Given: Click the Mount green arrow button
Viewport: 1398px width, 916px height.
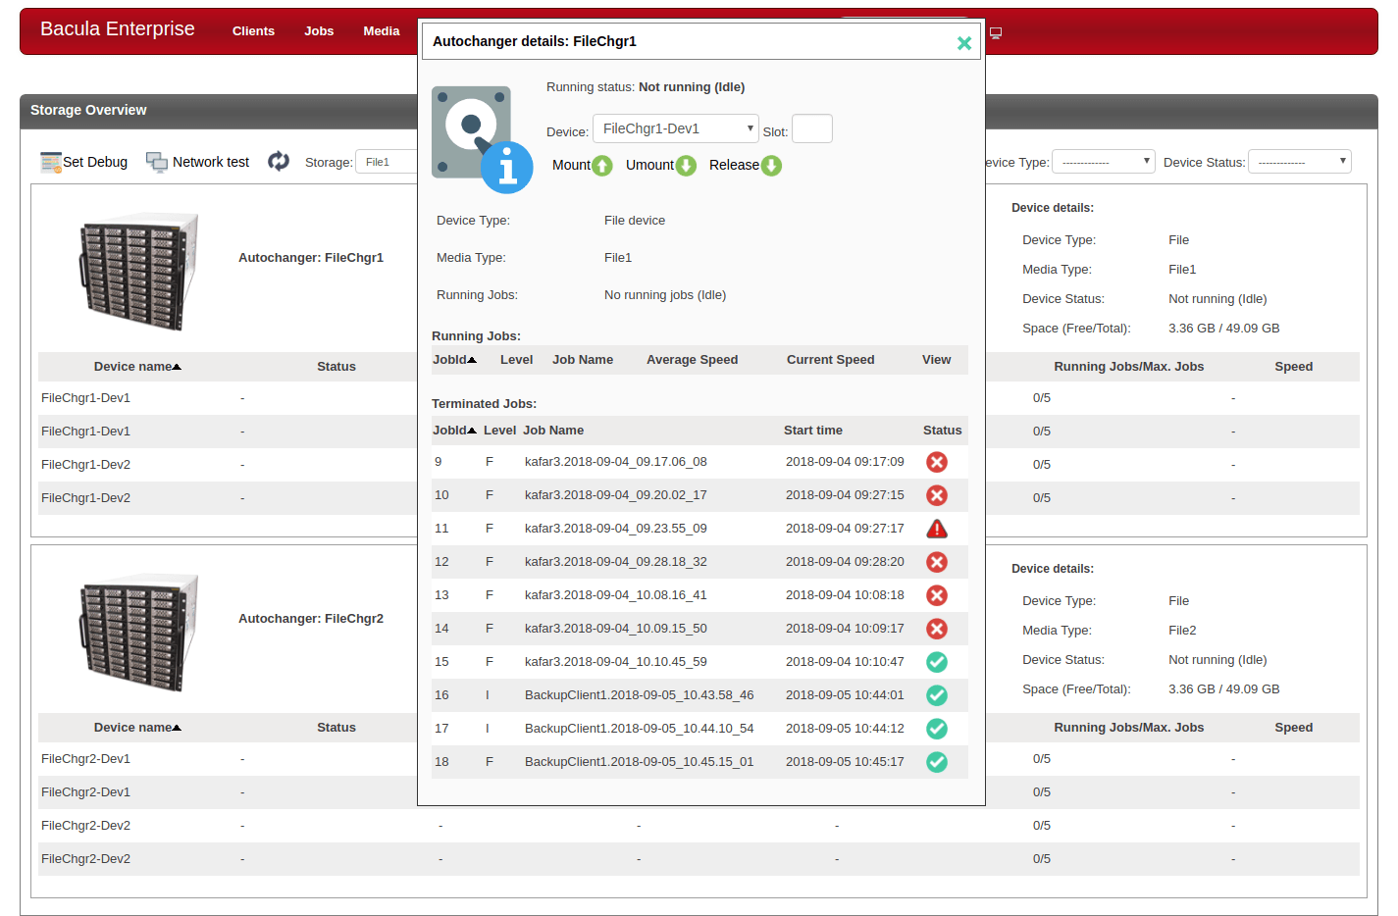Looking at the screenshot, I should click(x=602, y=166).
